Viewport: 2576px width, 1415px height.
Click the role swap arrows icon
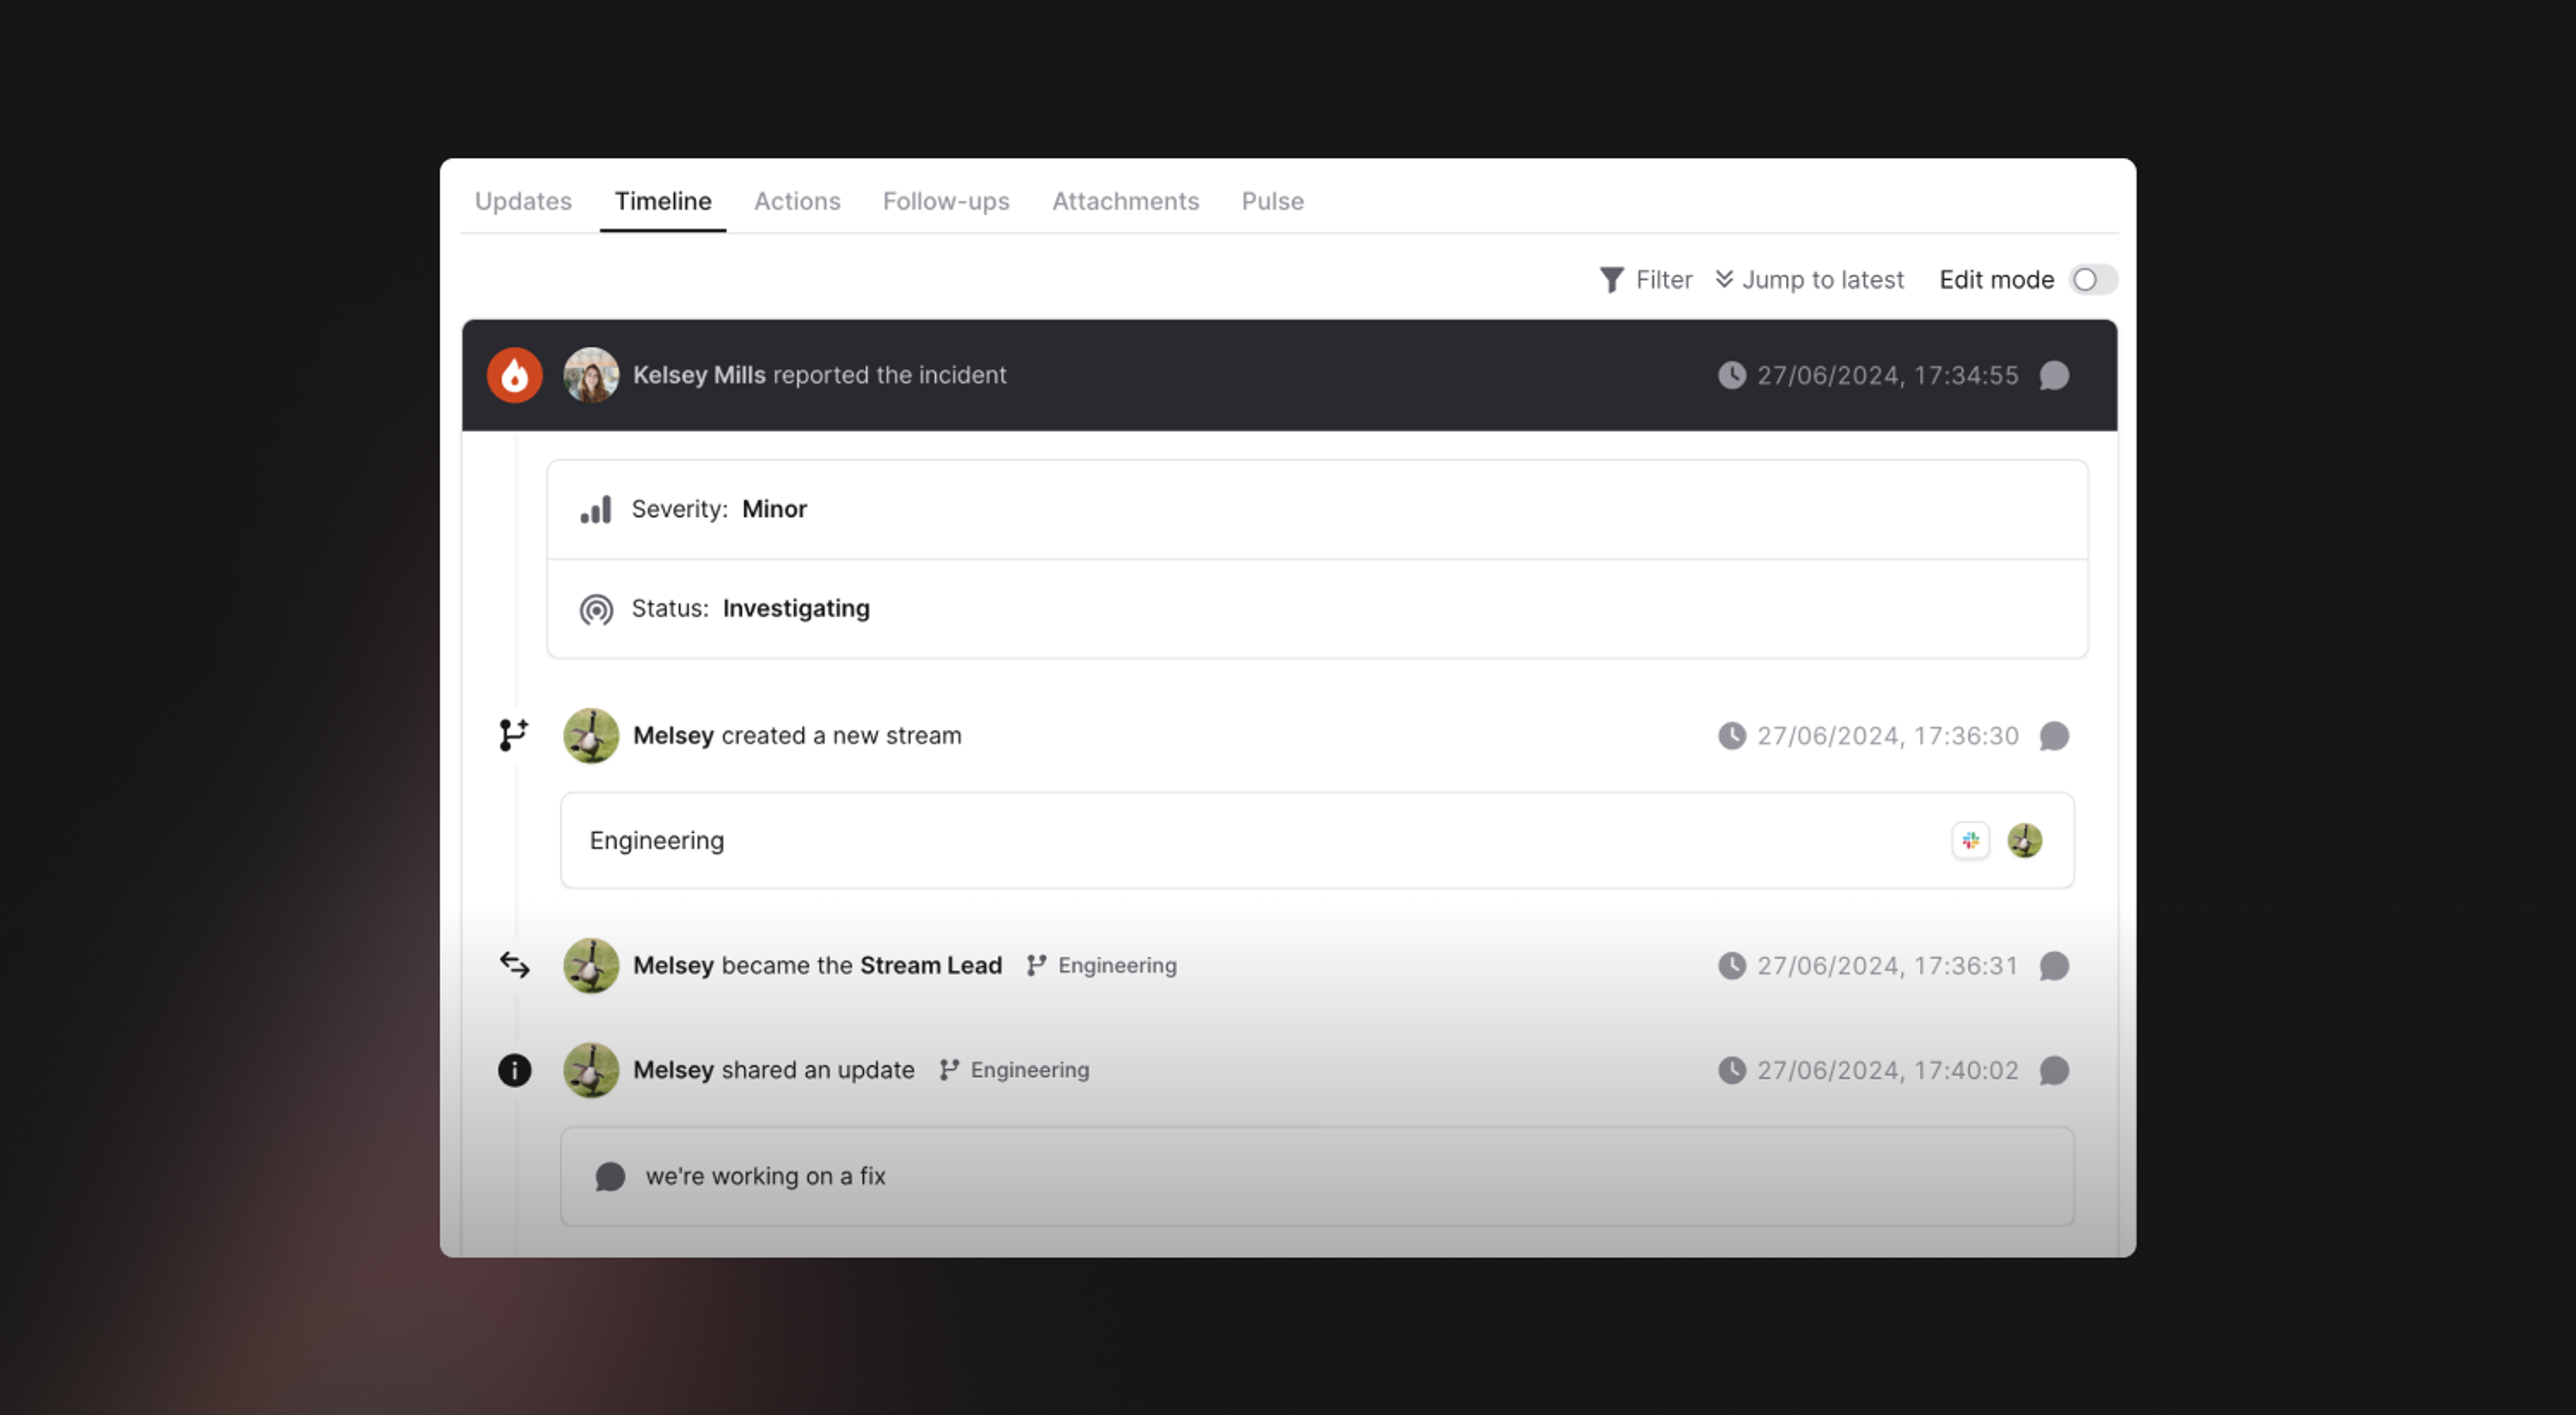tap(514, 965)
